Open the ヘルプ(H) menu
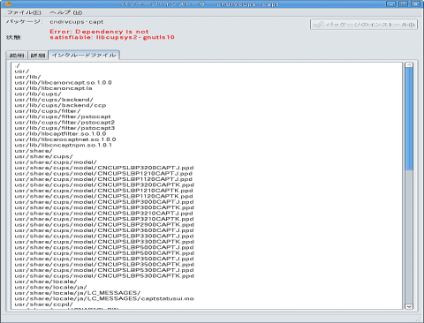 [x=66, y=12]
